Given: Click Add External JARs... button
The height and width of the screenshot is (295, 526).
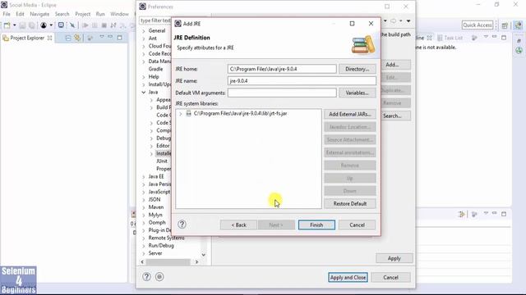Looking at the screenshot, I should click(x=350, y=115).
